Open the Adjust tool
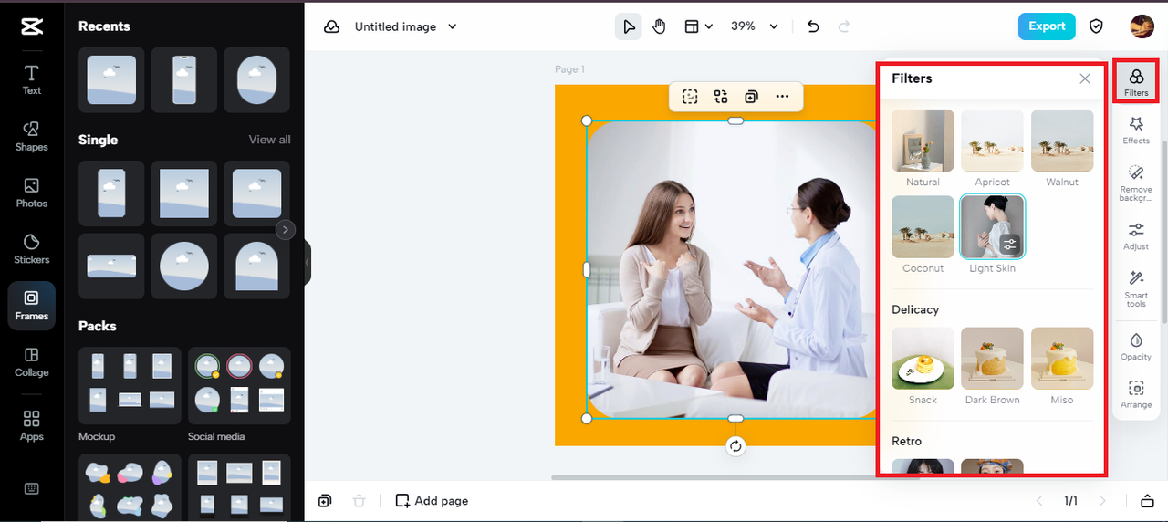This screenshot has height=522, width=1168. click(1136, 235)
